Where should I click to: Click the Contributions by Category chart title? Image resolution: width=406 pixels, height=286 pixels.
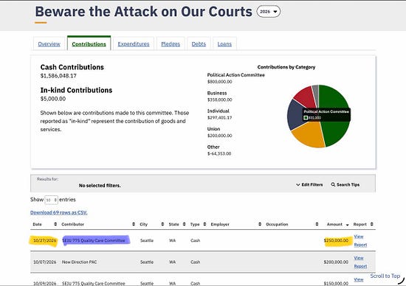(286, 67)
